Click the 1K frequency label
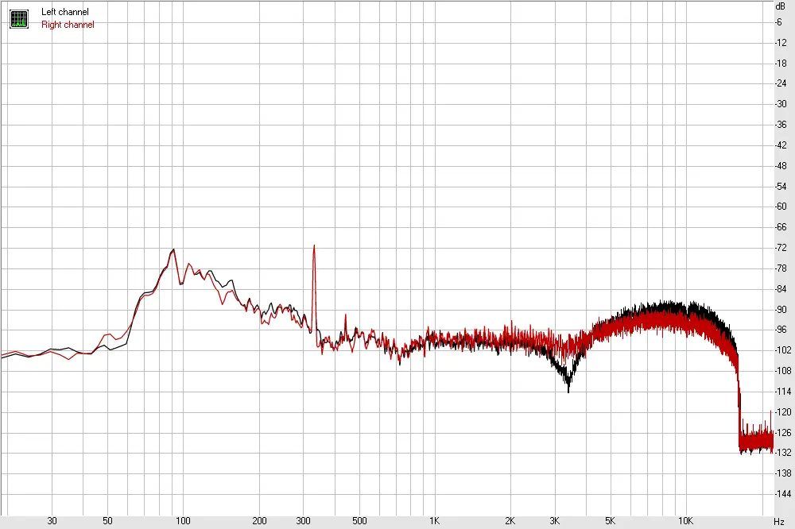 pyautogui.click(x=435, y=521)
